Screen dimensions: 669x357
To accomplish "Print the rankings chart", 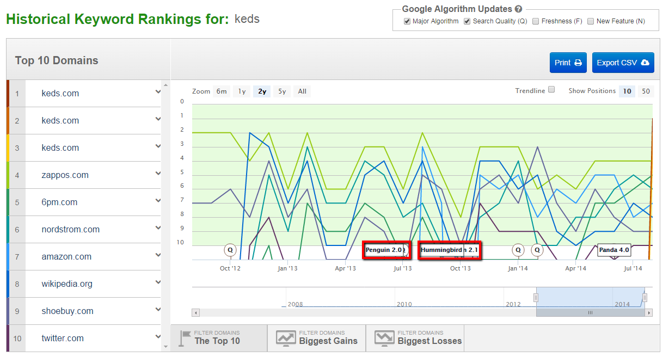I will click(568, 63).
